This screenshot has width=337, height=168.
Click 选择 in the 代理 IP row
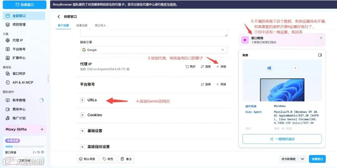coord(206,67)
